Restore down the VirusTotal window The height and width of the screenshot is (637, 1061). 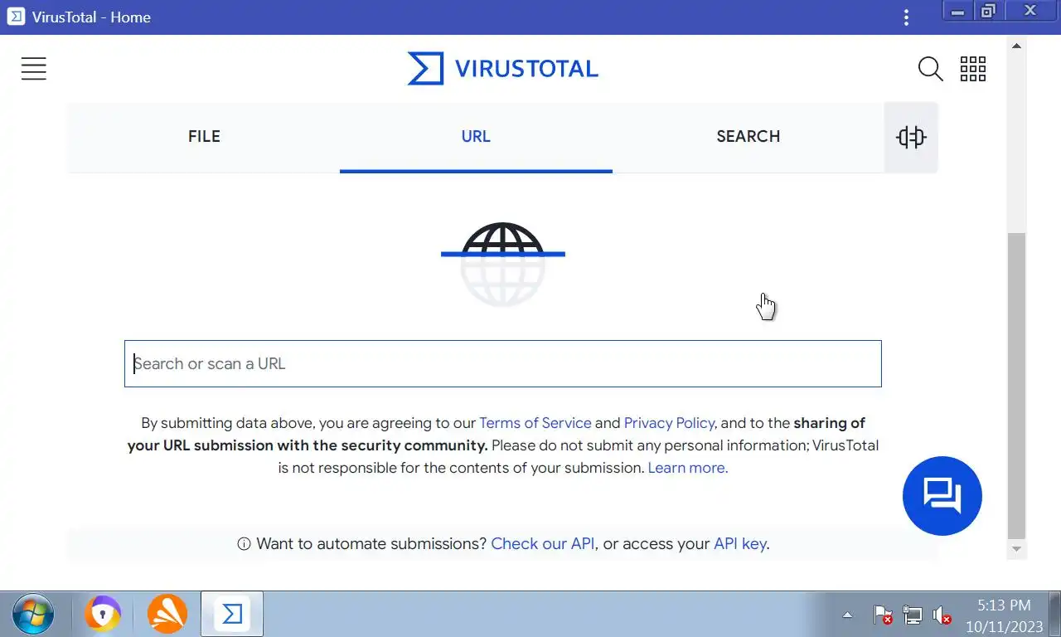coord(988,11)
